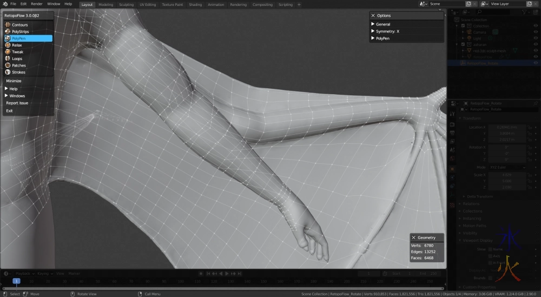Expand the General options section
The height and width of the screenshot is (297, 541).
click(x=383, y=24)
